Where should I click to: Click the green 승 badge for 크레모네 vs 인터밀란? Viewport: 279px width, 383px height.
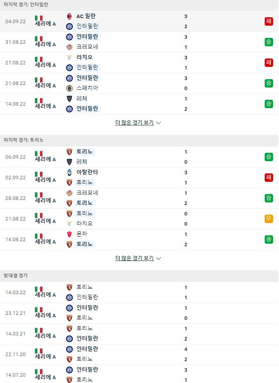(269, 42)
